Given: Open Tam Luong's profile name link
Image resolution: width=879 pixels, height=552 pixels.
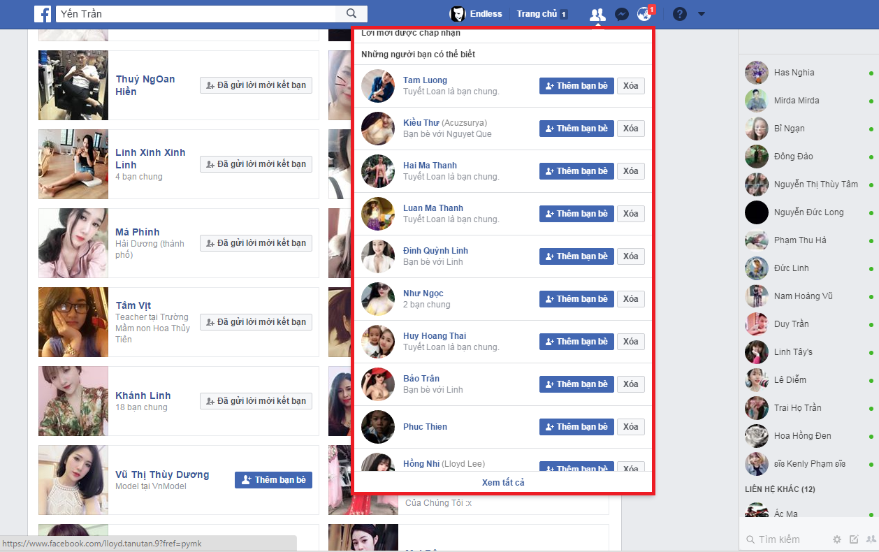Looking at the screenshot, I should pyautogui.click(x=425, y=80).
